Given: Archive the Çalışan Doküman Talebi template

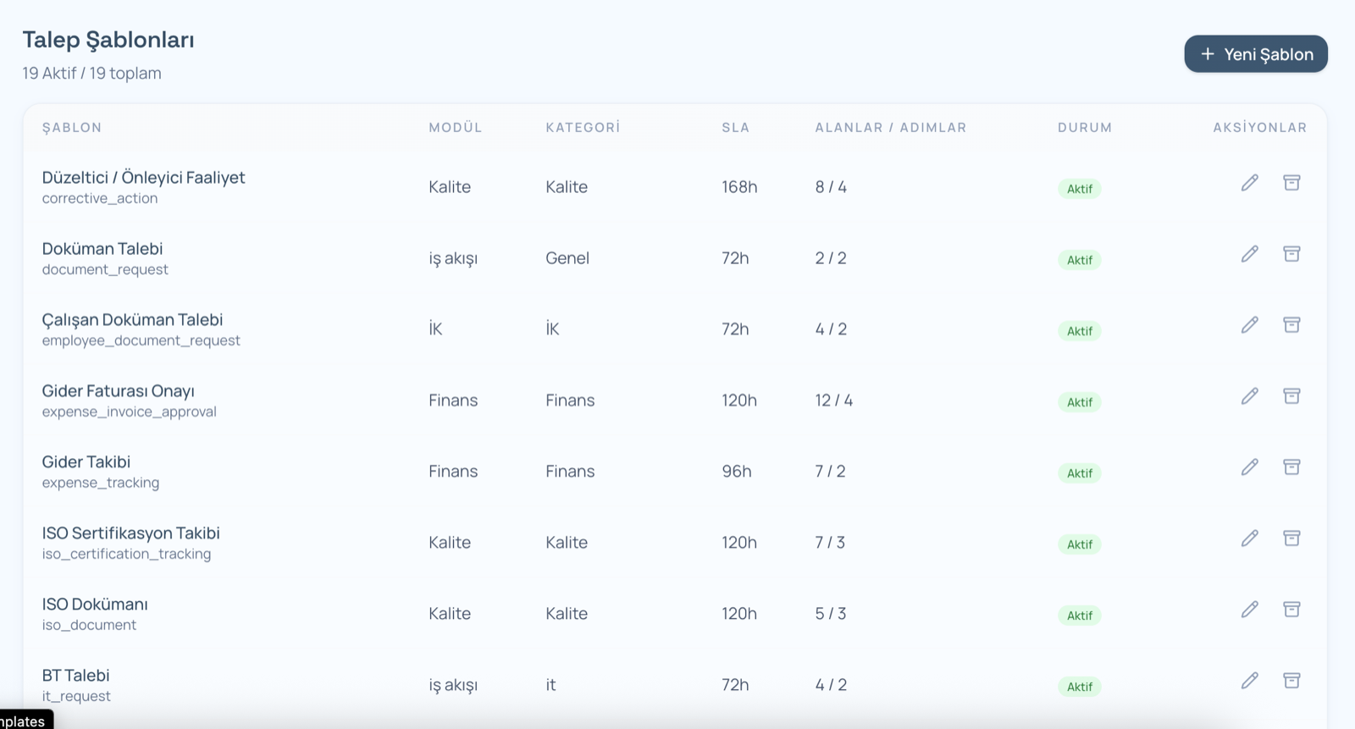Looking at the screenshot, I should pos(1292,324).
